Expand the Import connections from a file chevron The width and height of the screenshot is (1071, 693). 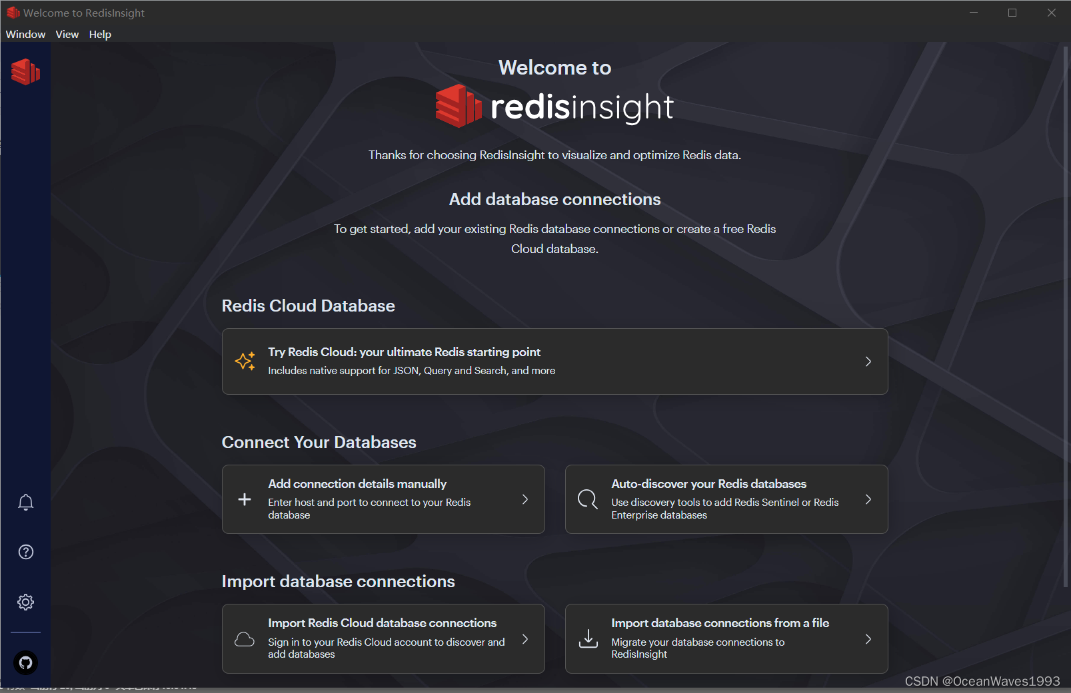click(x=868, y=639)
